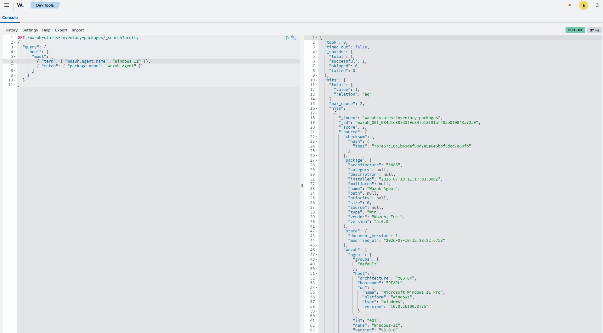Click the Dev Tools breadcrumb
Viewport: 603px width, 333px height.
45,5
